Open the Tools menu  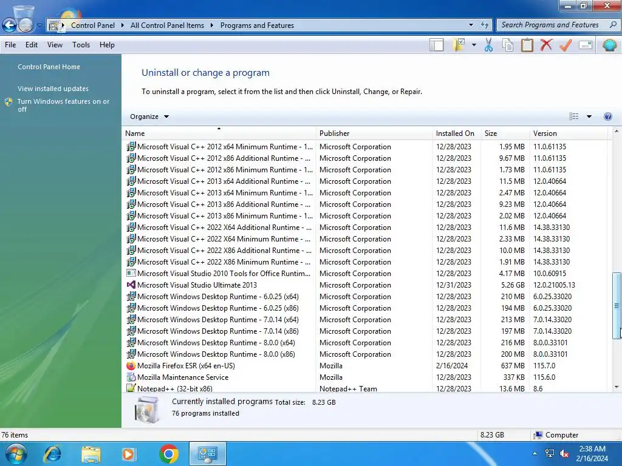[x=81, y=45]
